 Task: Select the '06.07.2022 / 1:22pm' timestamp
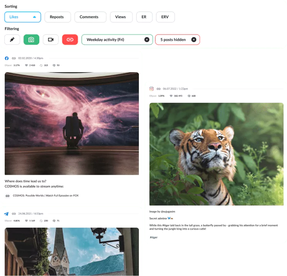click(175, 89)
